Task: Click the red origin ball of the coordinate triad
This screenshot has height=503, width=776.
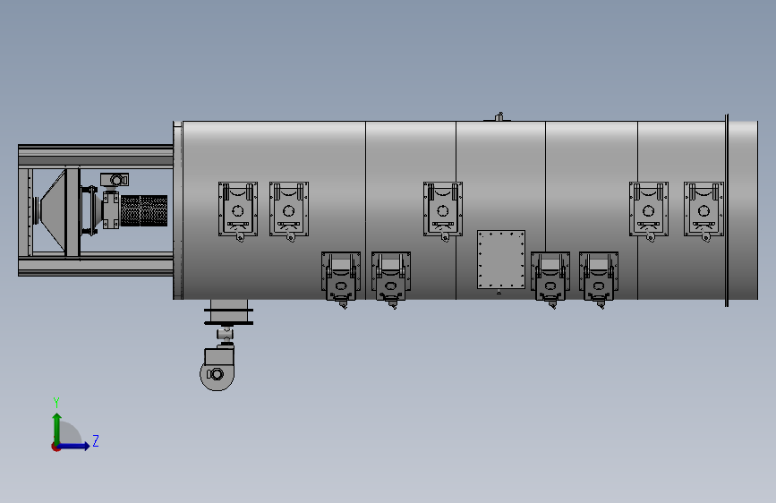Action: click(55, 447)
